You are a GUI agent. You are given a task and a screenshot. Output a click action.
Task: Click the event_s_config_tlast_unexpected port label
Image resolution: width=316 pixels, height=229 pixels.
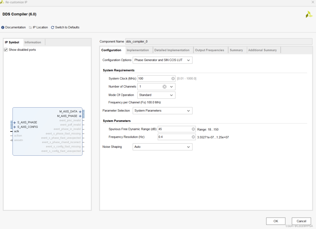tap(61, 151)
